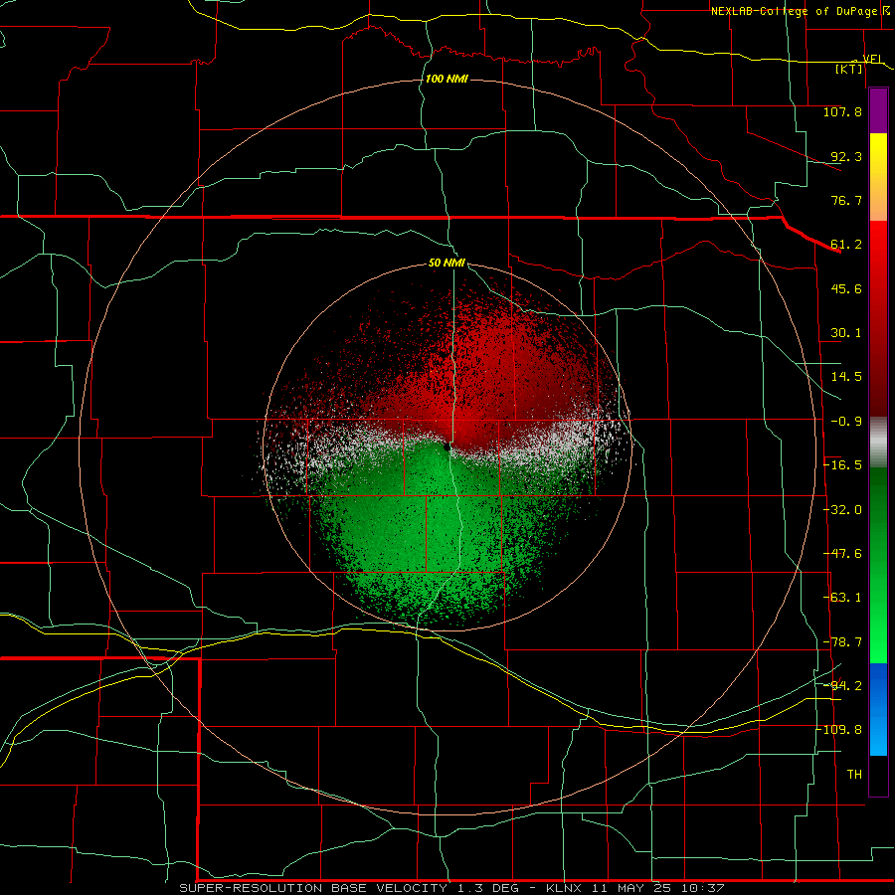Click the 100 NMI range ring label
The height and width of the screenshot is (895, 895).
[x=447, y=79]
